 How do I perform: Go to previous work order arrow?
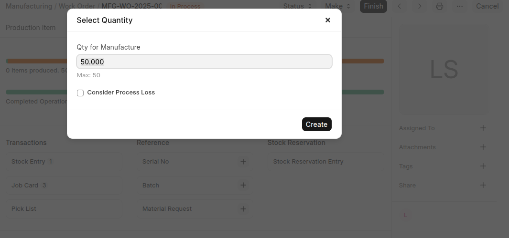coord(400,6)
